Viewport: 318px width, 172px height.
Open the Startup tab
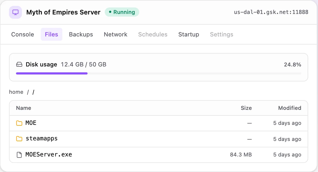(x=189, y=34)
